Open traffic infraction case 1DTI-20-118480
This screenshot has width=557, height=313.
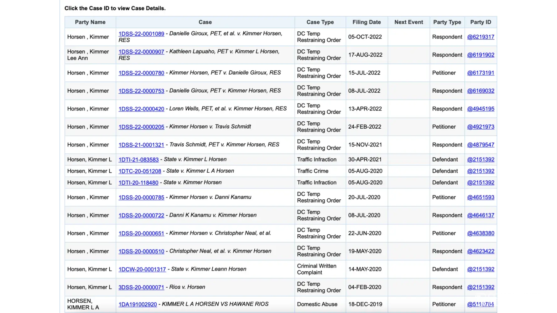138,183
